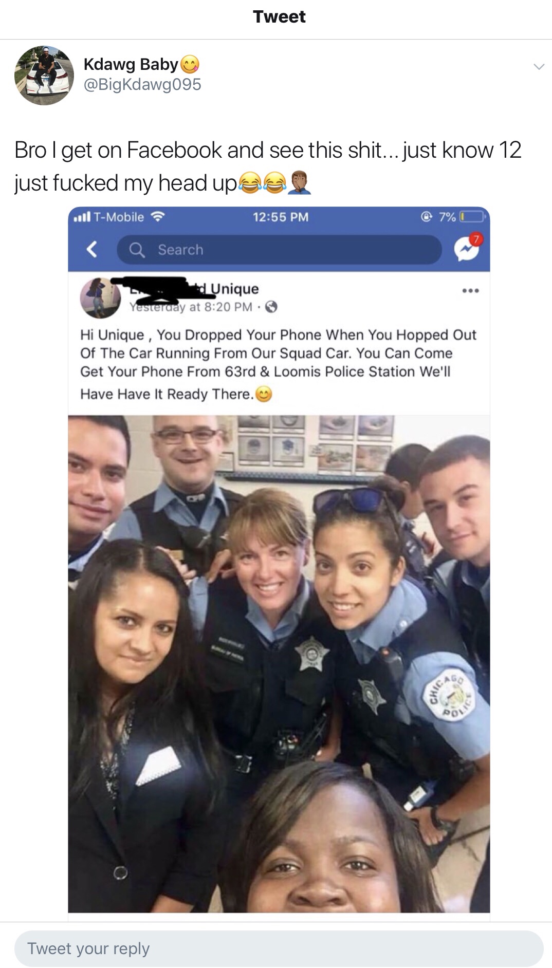Screen dimensions: 552x968
Task: Open the Kdawg Baby display name
Action: click(131, 64)
